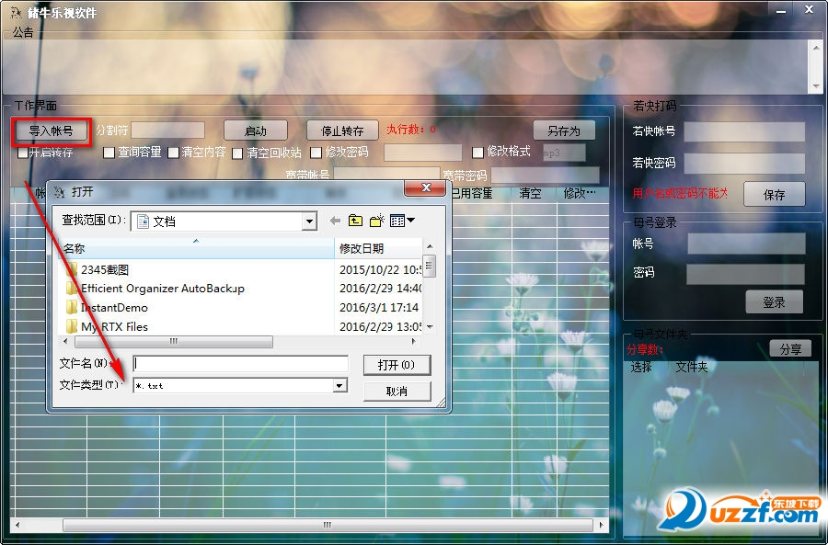
Task: Click the 文件名 input field
Action: point(240,364)
